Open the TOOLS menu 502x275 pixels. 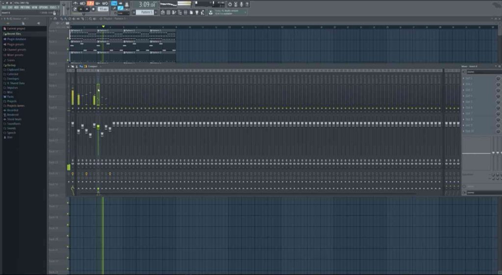pos(53,7)
